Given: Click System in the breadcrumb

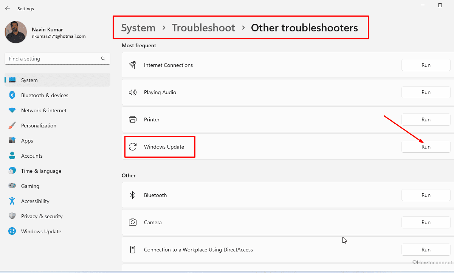Looking at the screenshot, I should coord(138,28).
